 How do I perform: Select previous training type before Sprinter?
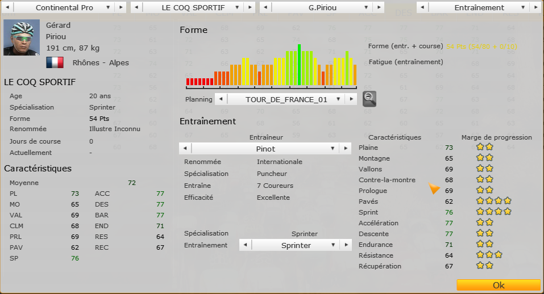245,245
